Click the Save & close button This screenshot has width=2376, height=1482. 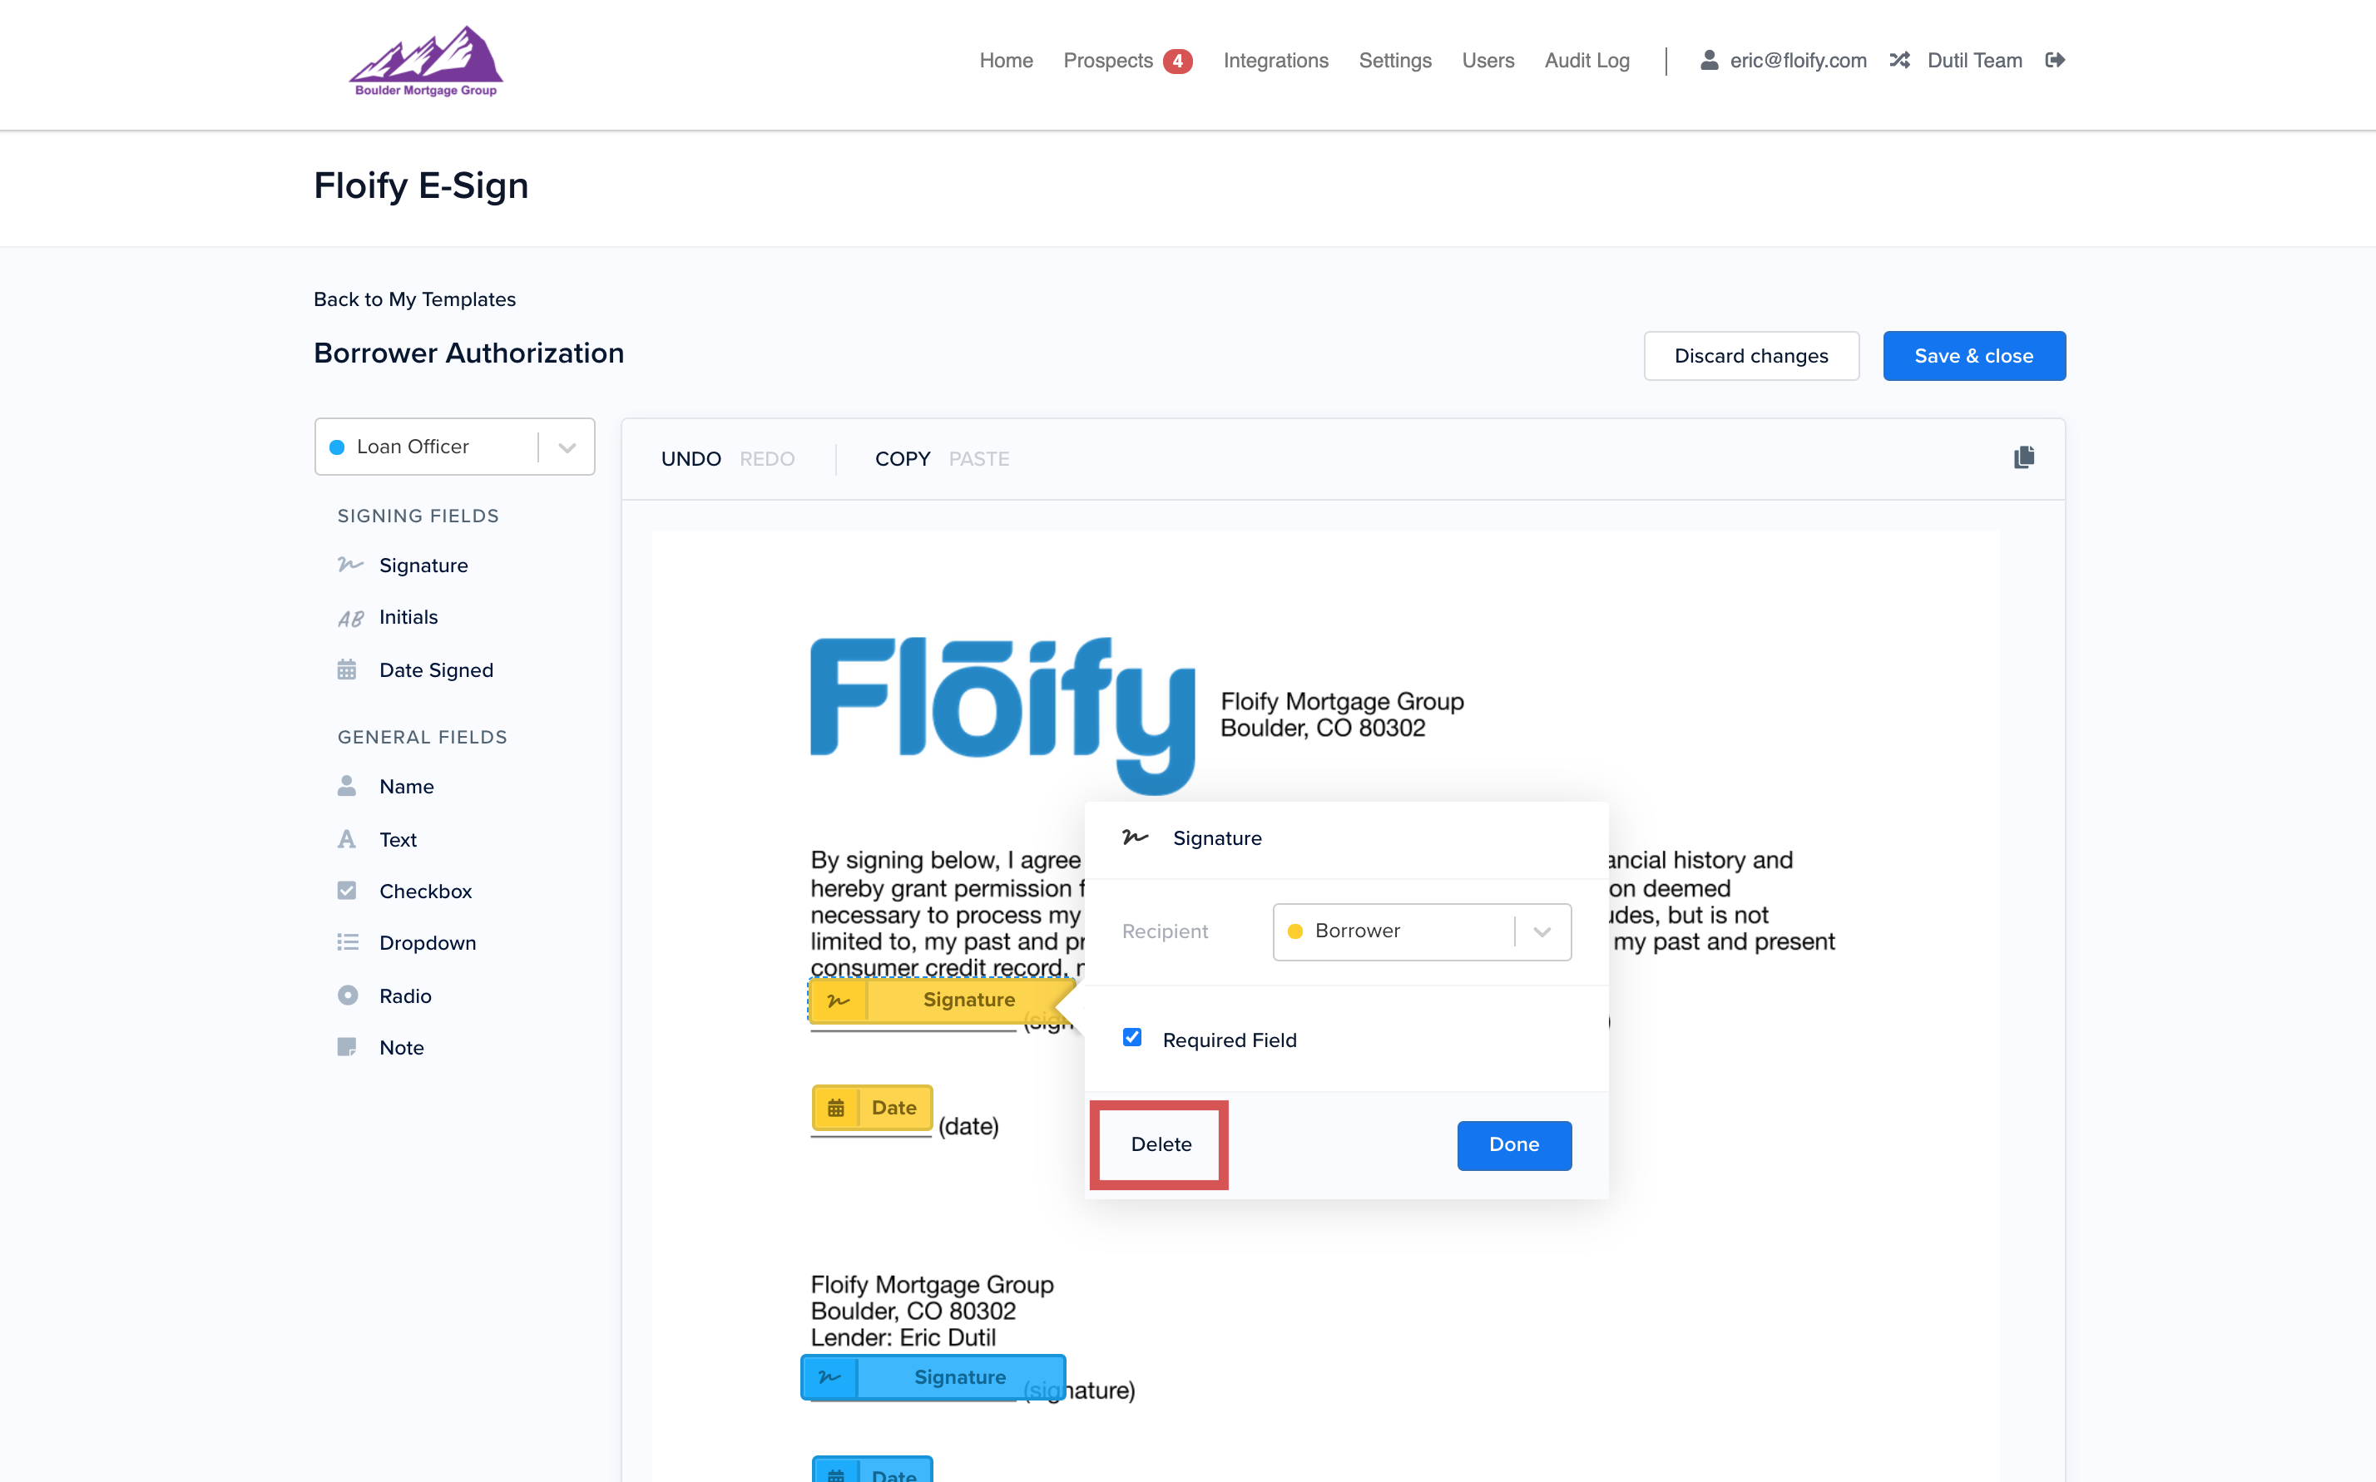pyautogui.click(x=1973, y=356)
